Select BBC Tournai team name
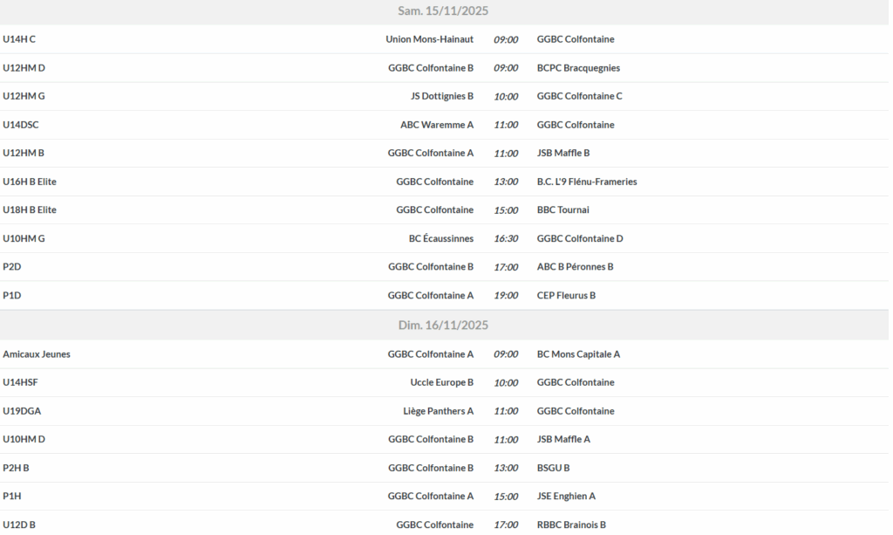This screenshot has width=893, height=535. 563,209
